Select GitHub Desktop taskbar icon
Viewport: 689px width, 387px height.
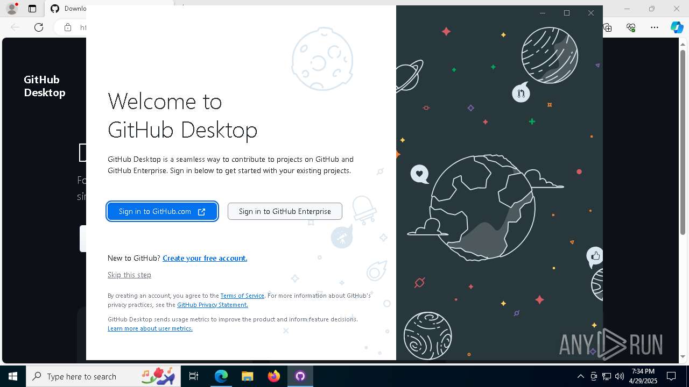click(300, 376)
